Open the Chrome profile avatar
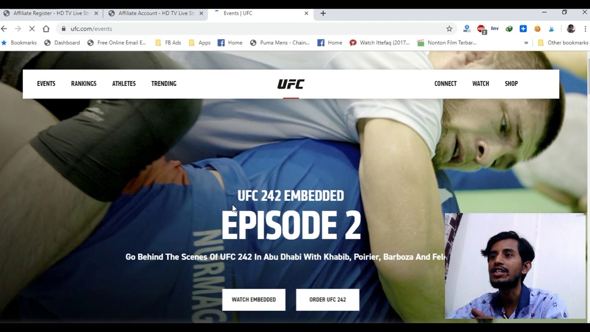The height and width of the screenshot is (332, 590). pos(571,29)
